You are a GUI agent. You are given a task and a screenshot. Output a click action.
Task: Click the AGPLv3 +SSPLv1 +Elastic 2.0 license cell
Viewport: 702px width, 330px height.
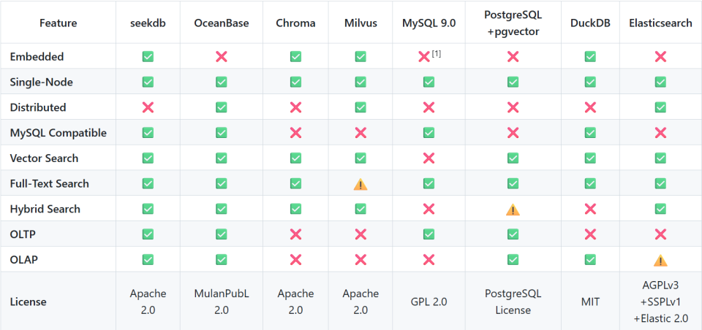pyautogui.click(x=660, y=301)
